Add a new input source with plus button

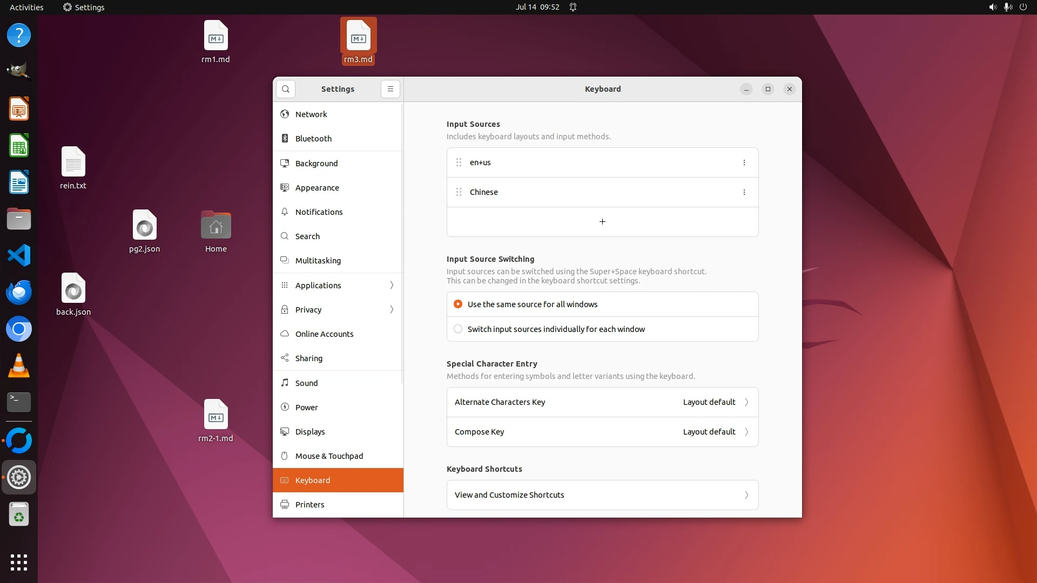[602, 222]
